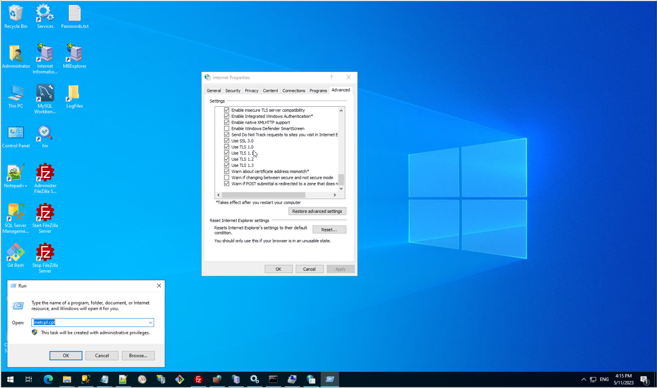Click Restore advanced settings button
Screen dimensions: 657x388
(x=317, y=211)
